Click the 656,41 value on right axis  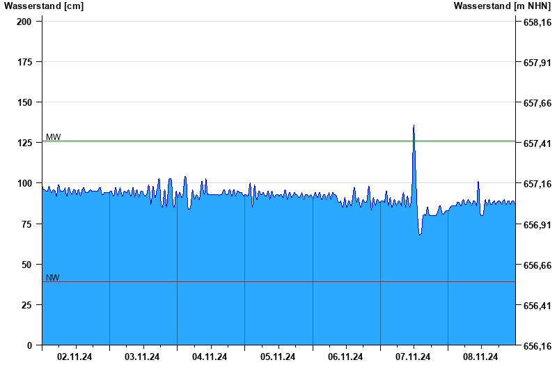pos(538,306)
